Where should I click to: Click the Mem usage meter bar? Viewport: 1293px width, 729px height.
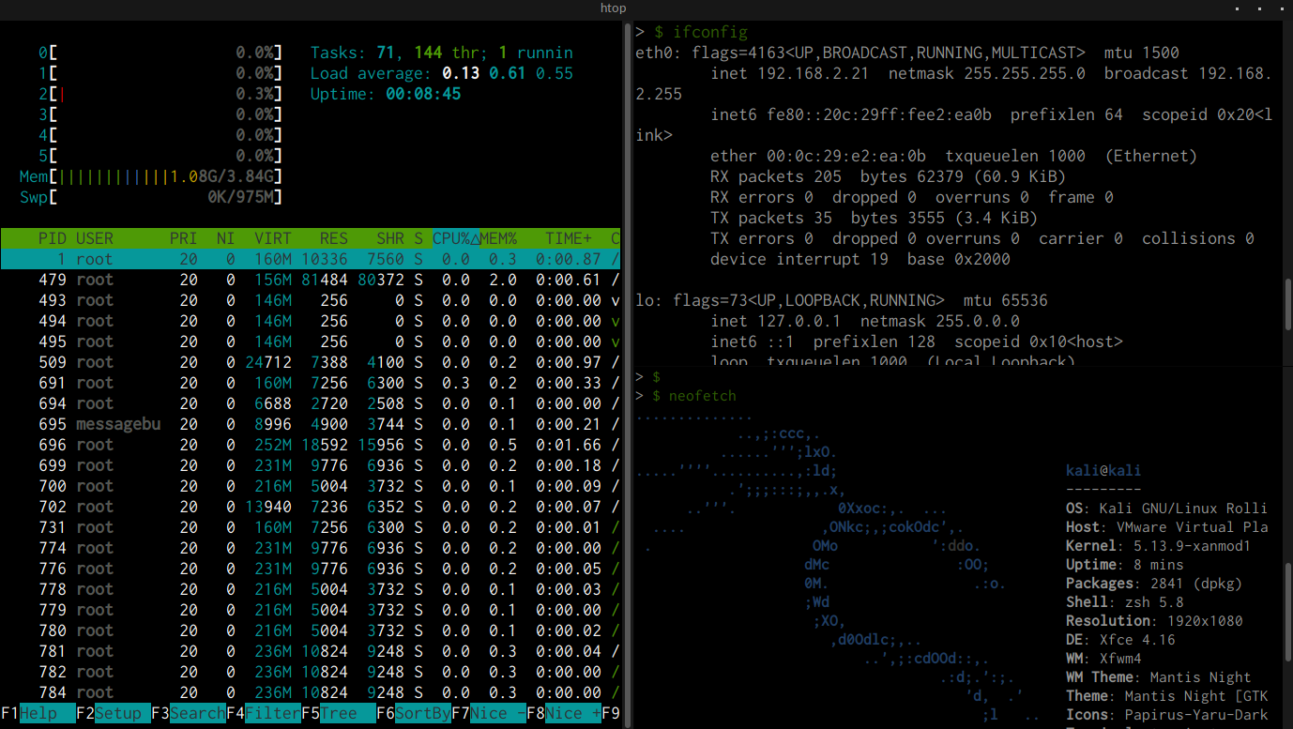(165, 176)
